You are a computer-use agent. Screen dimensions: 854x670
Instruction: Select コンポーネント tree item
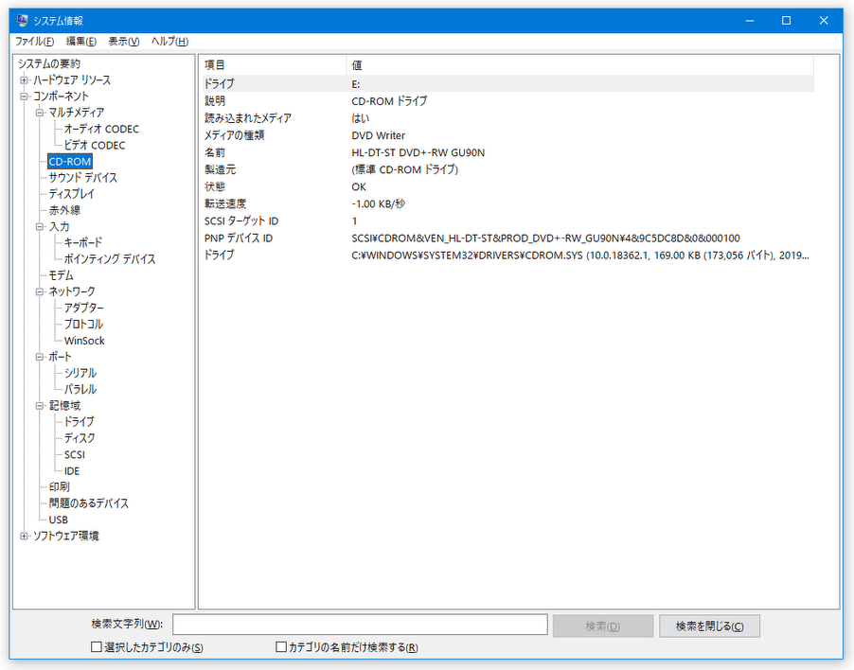(61, 97)
